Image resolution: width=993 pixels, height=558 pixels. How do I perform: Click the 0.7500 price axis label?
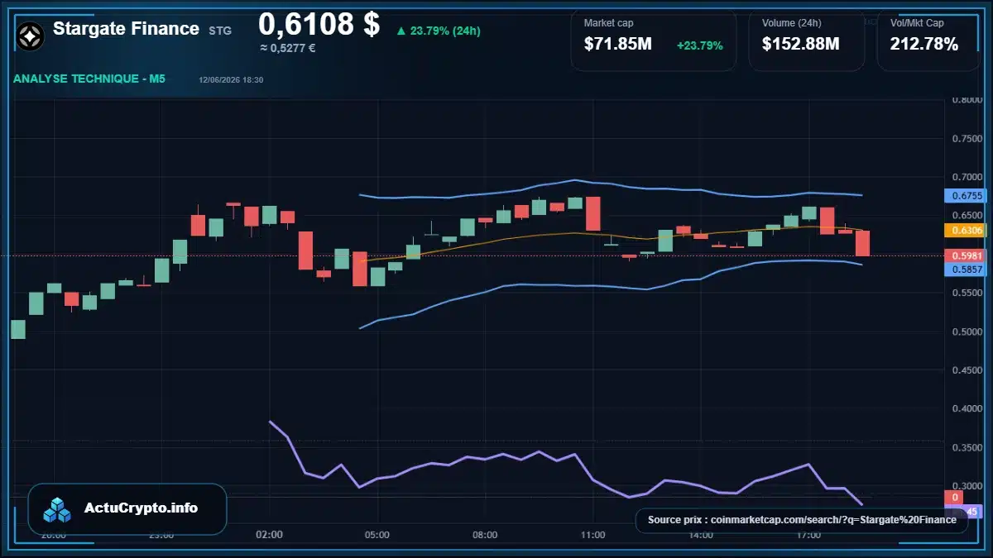pyautogui.click(x=967, y=138)
